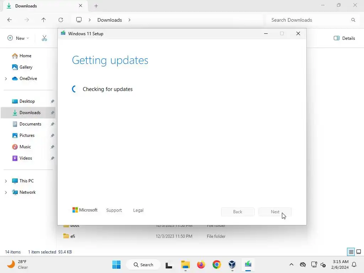The width and height of the screenshot is (364, 273).
Task: Click the pin icon next to Documents
Action: pyautogui.click(x=53, y=124)
